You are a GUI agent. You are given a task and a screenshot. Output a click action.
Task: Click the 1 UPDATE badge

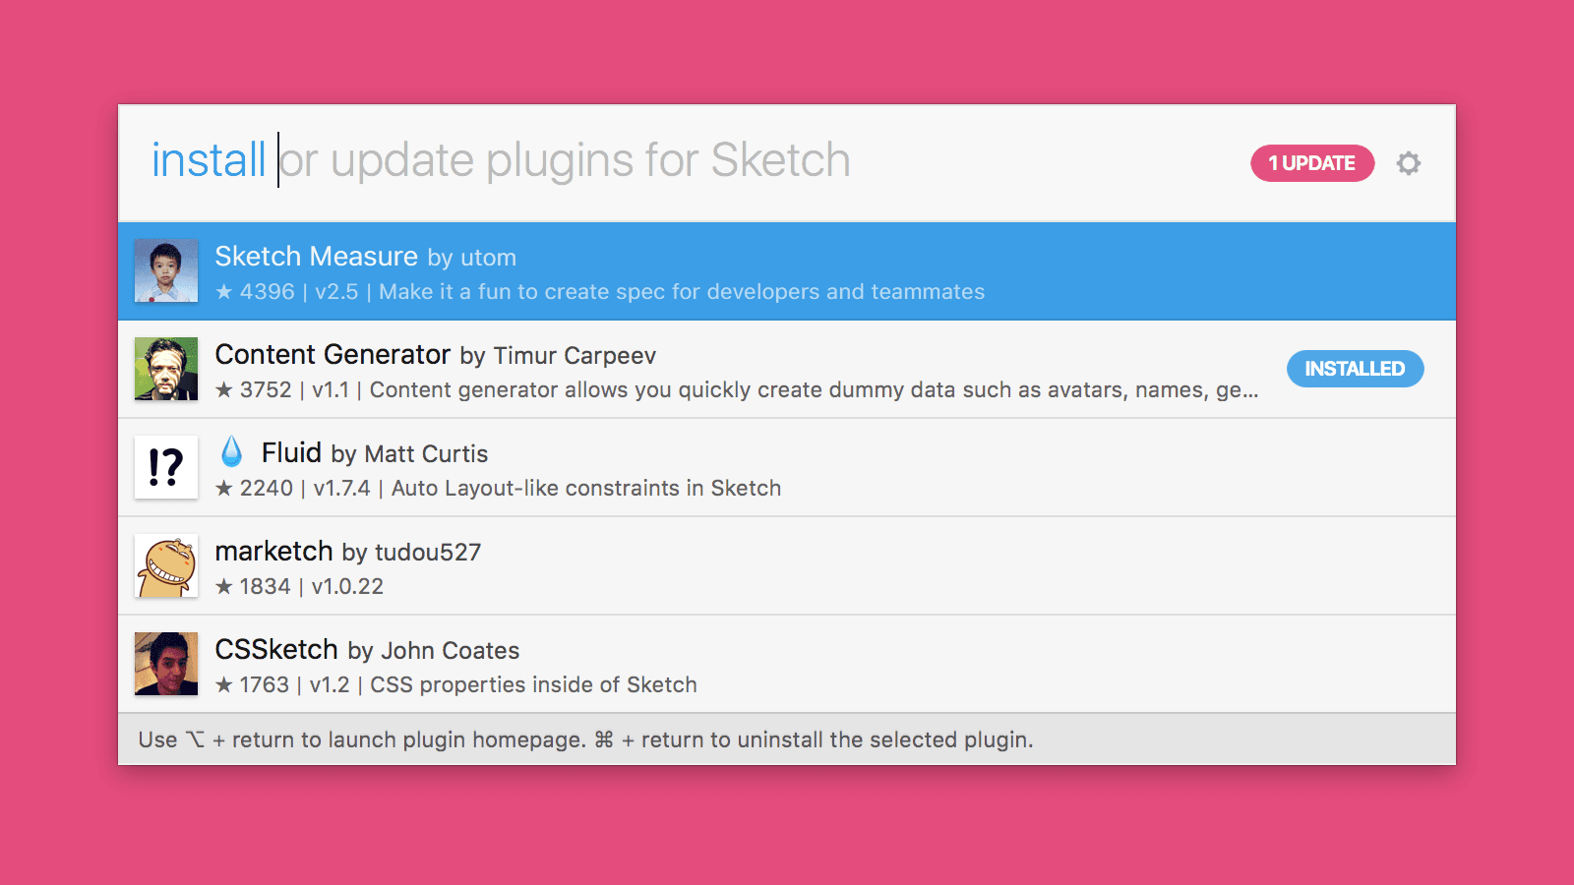(1312, 163)
